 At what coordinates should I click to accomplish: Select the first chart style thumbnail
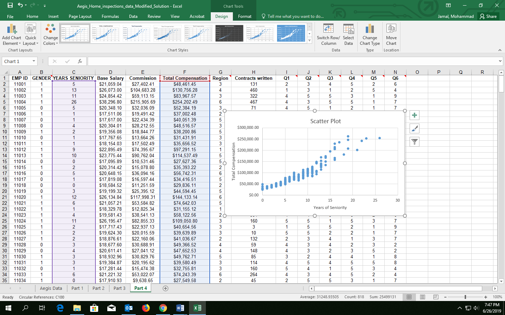tap(75, 33)
